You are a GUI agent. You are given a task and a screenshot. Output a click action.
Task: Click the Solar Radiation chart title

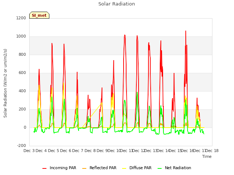pyautogui.click(x=117, y=4)
